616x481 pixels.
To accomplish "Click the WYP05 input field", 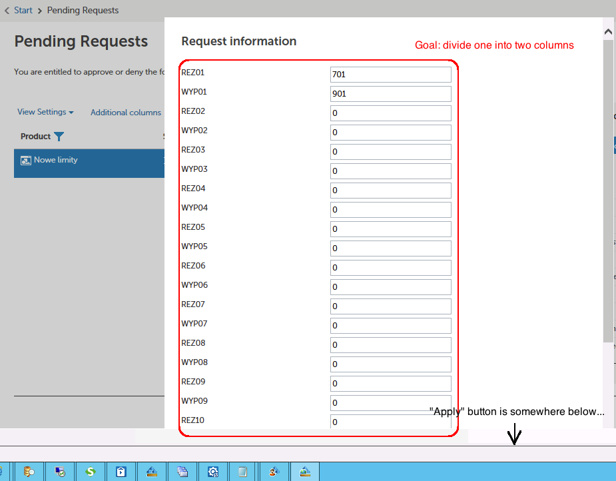I will 390,248.
